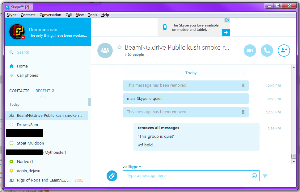Click Stoat Muldoon's status icon
Image resolution: width=300 pixels, height=192 pixels.
(11, 143)
